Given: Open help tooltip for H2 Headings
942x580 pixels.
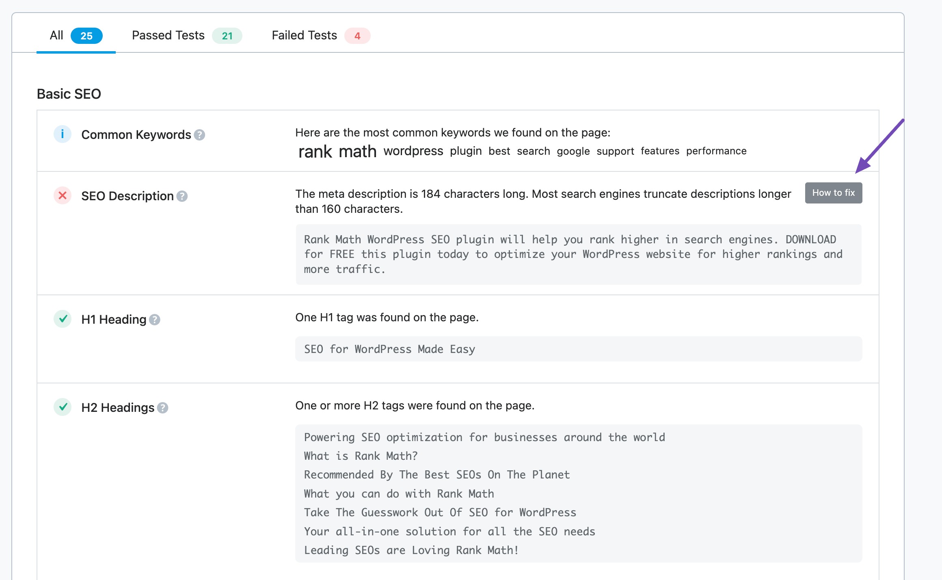Looking at the screenshot, I should click(163, 408).
